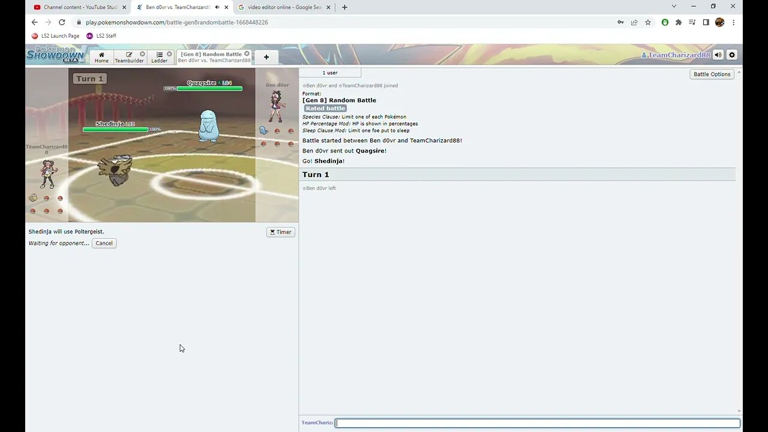Click browser Back arrow
Viewport: 768px width, 432px height.
pos(34,22)
